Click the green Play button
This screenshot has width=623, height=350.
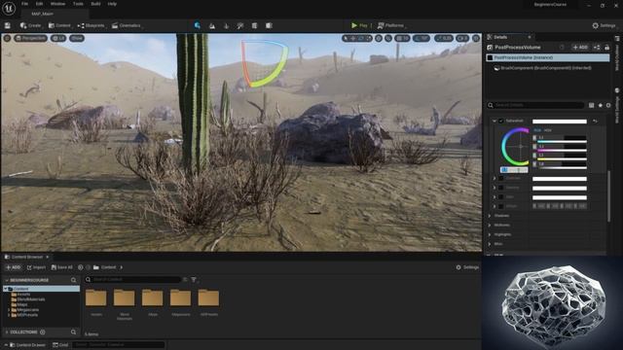359,25
